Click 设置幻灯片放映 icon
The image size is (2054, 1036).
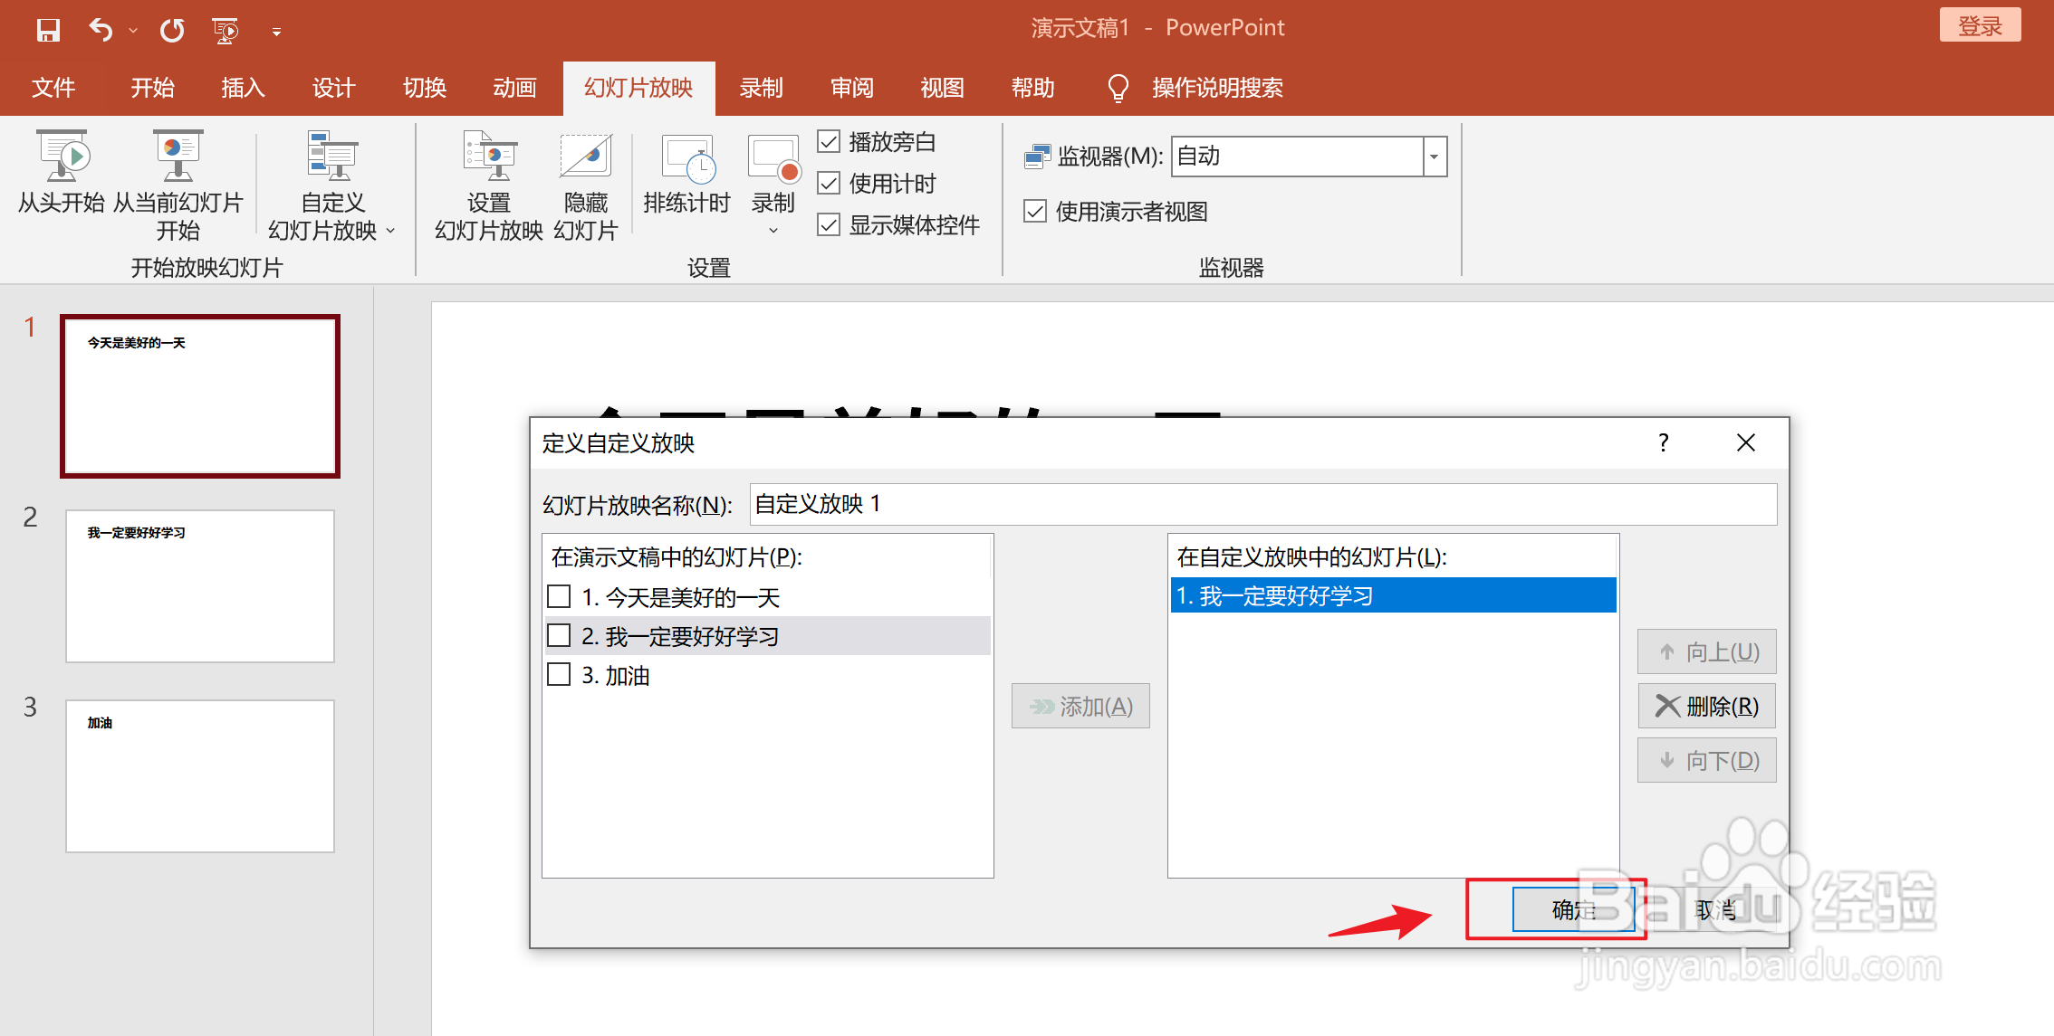point(489,154)
